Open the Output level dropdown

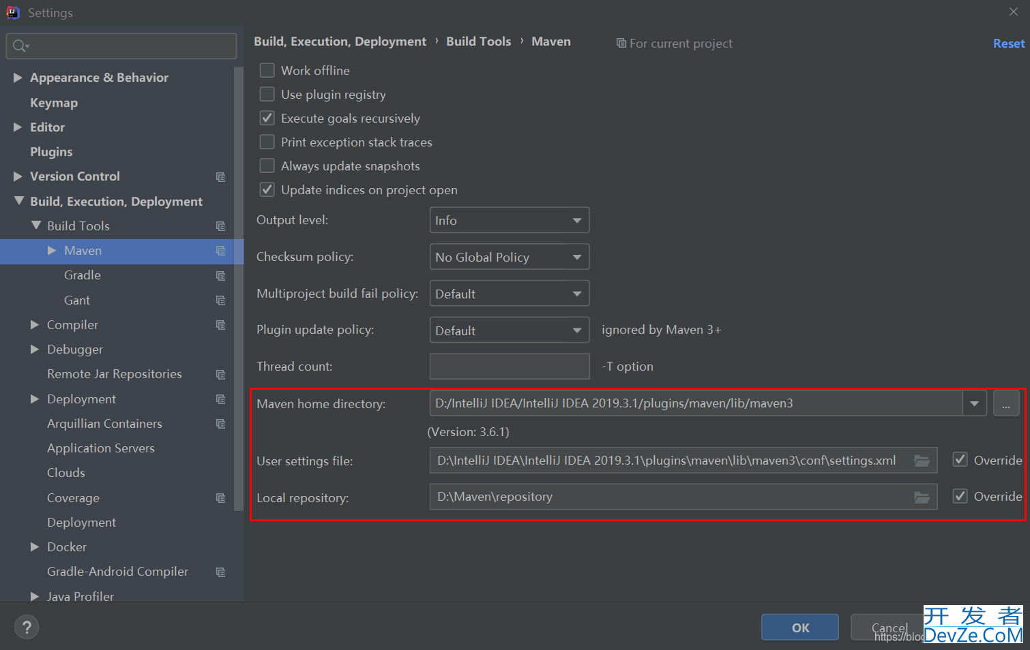click(510, 220)
